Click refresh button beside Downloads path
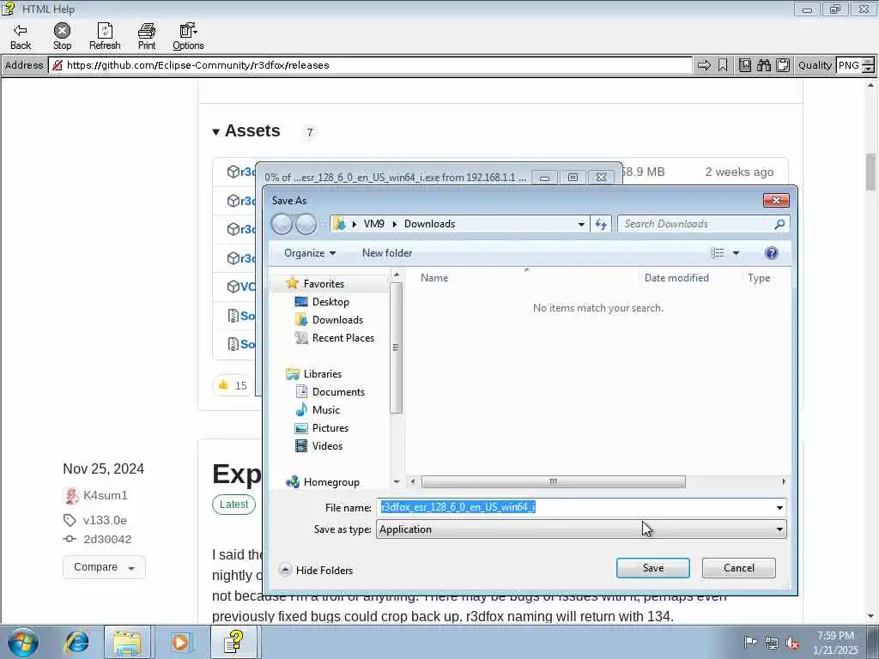 (601, 224)
